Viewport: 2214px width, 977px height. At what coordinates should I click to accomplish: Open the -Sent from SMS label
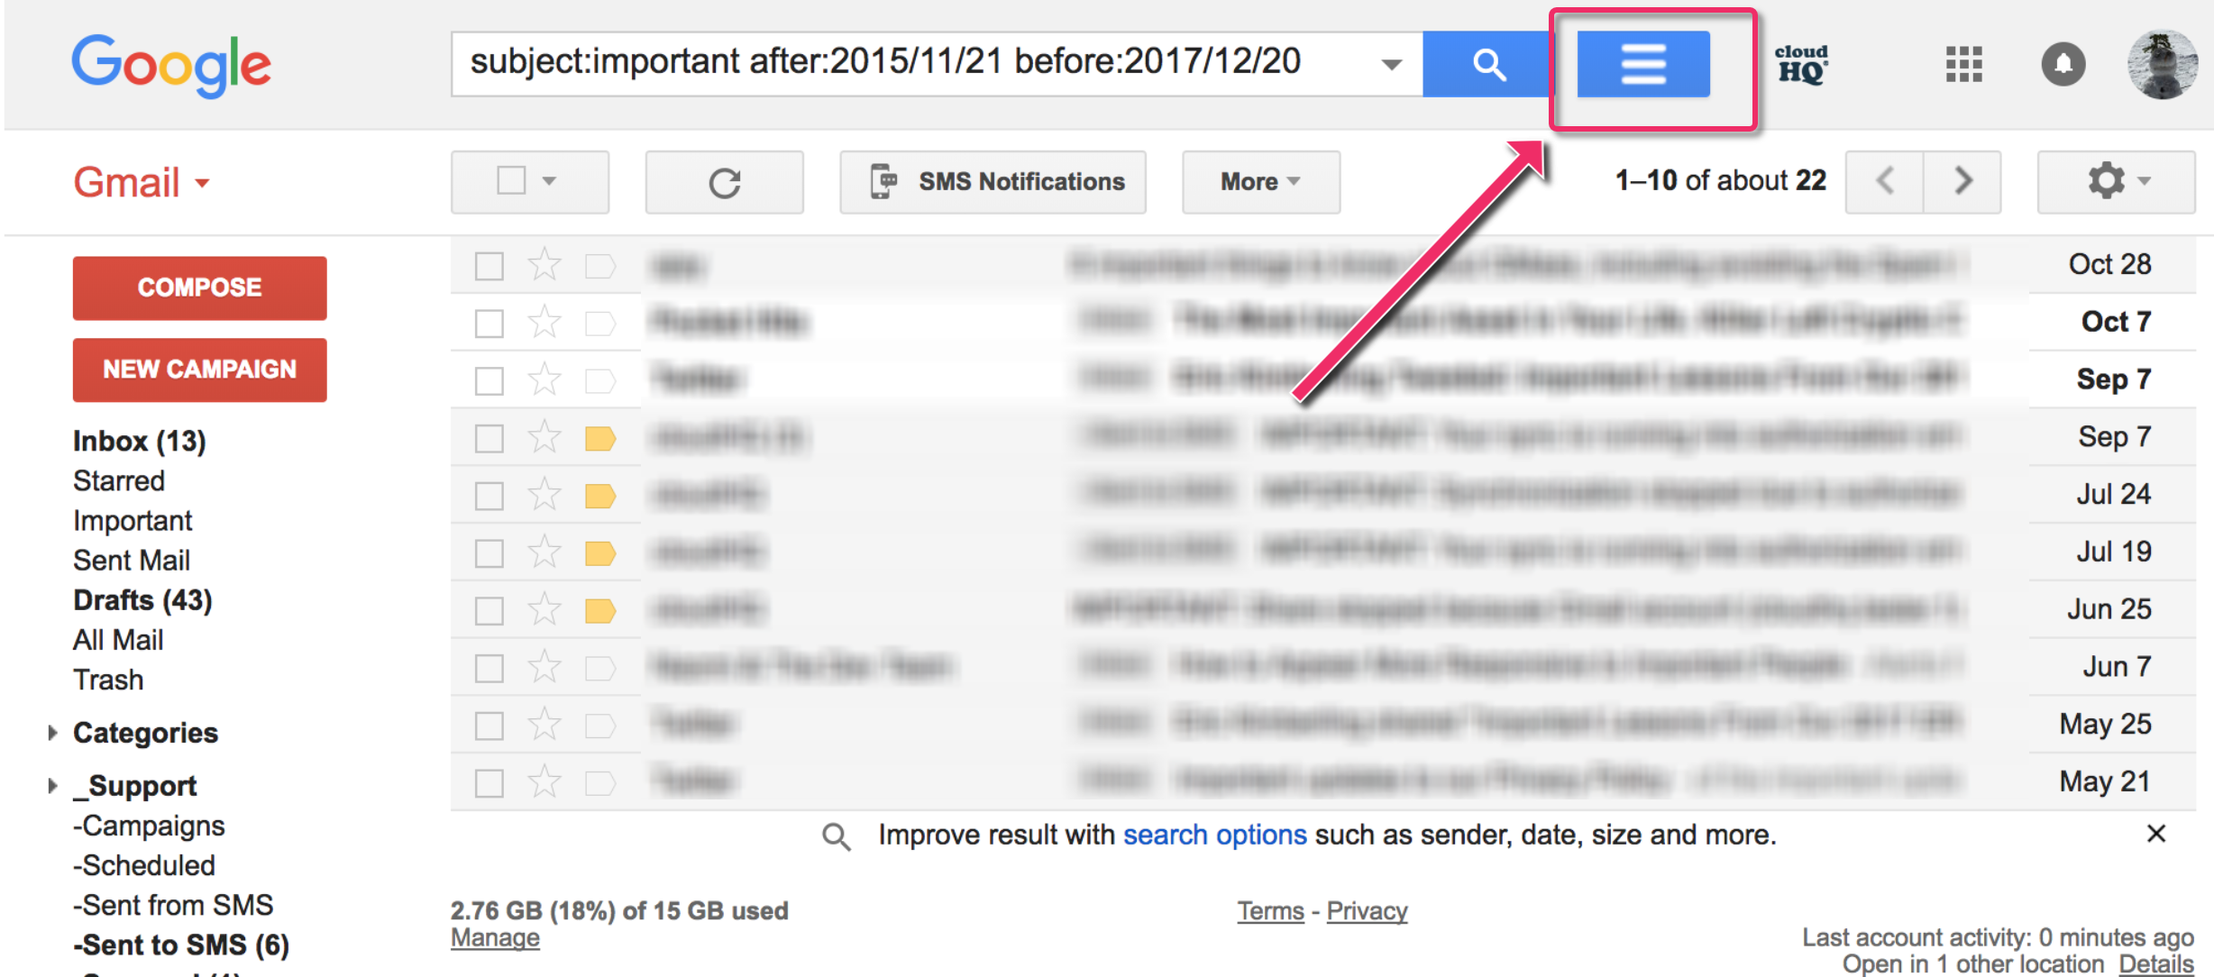pos(173,904)
